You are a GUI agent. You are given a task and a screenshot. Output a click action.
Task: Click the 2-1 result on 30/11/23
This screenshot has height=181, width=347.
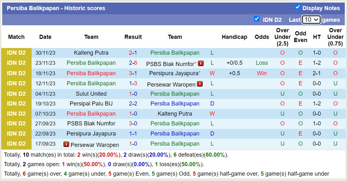coord(133,53)
